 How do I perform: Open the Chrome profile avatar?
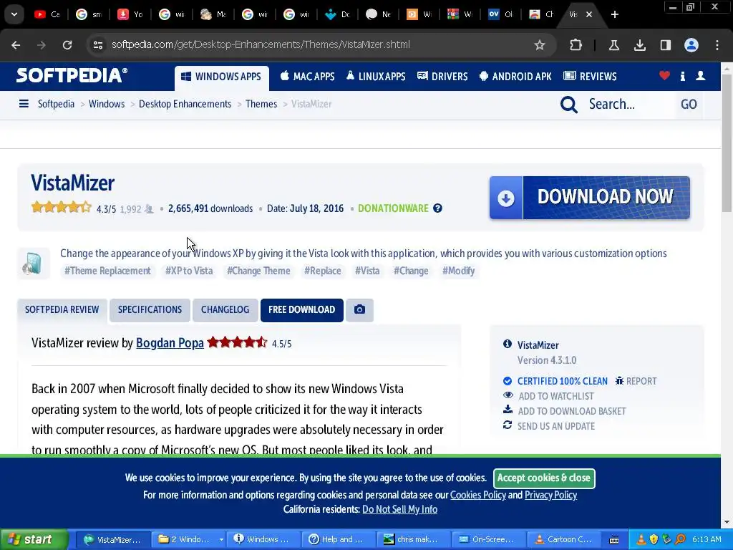click(691, 45)
